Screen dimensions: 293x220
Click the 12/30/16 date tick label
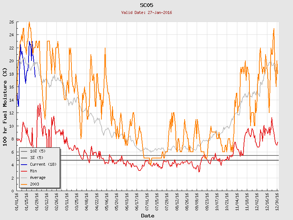[x=277, y=200]
